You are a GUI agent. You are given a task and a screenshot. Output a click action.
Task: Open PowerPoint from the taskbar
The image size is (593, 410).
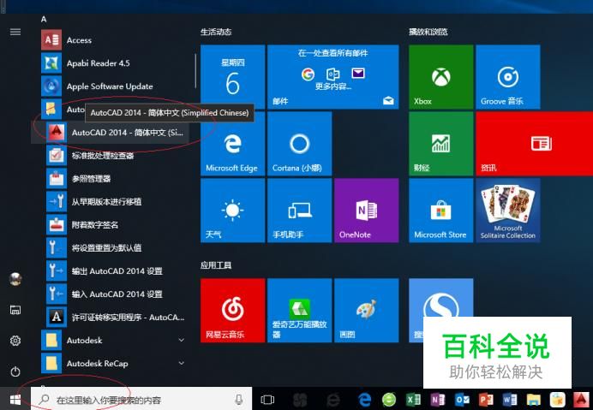coord(486,400)
